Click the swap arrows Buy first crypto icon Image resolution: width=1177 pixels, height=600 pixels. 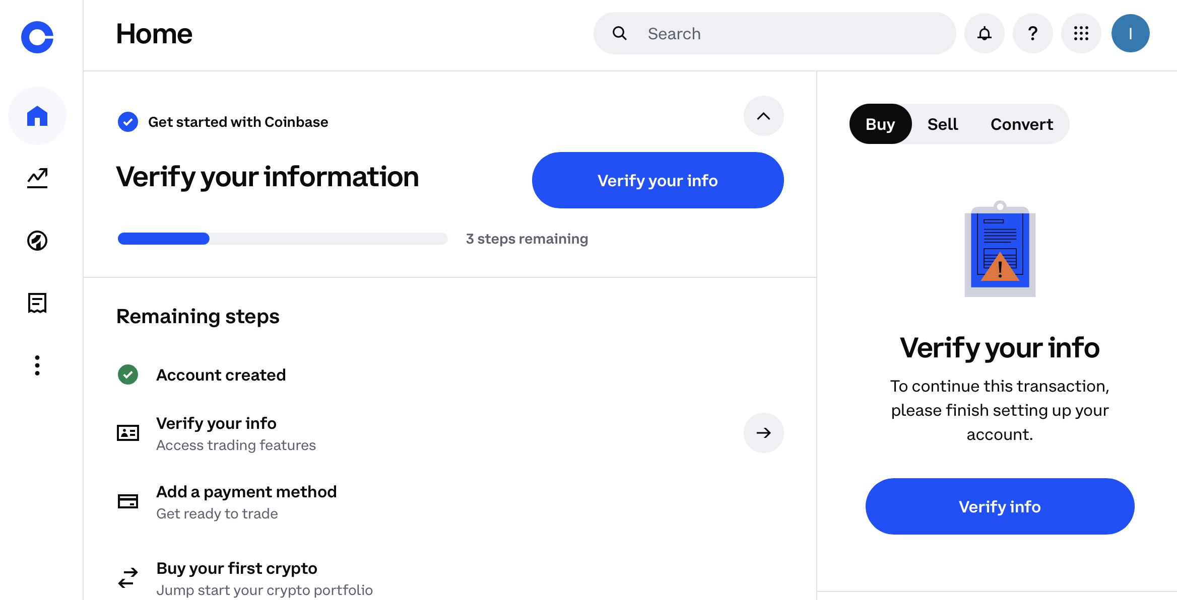128,578
